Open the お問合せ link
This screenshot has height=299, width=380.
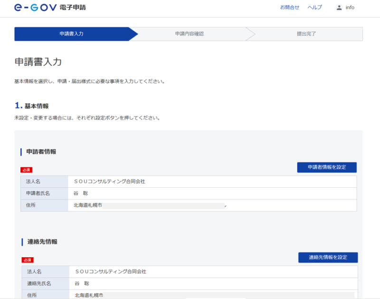289,8
